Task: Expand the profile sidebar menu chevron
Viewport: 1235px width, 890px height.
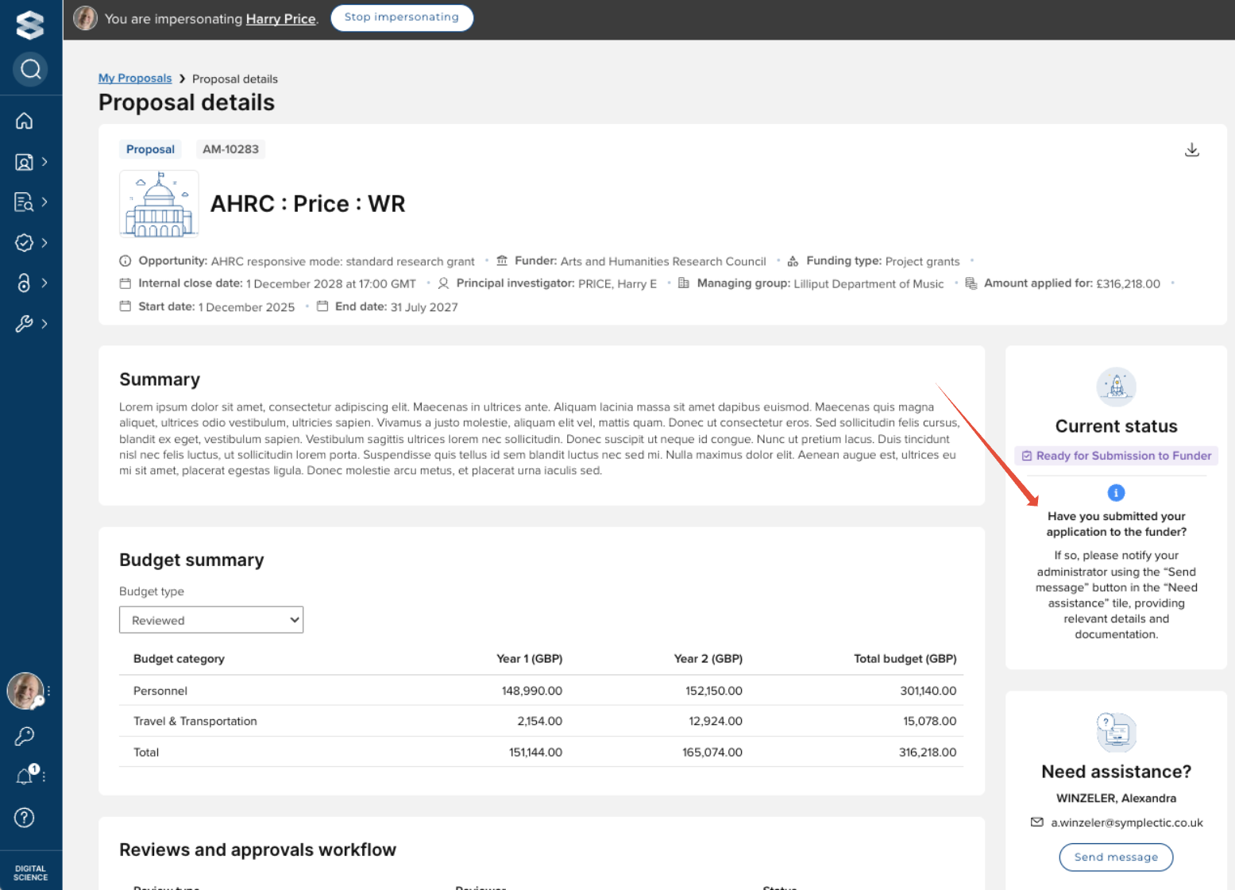Action: point(44,162)
